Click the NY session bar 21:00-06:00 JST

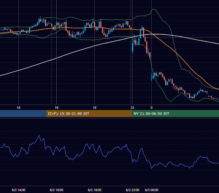click(x=175, y=114)
